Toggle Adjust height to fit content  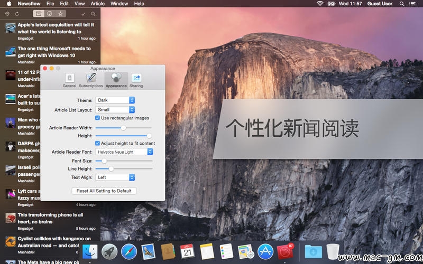tap(97, 143)
